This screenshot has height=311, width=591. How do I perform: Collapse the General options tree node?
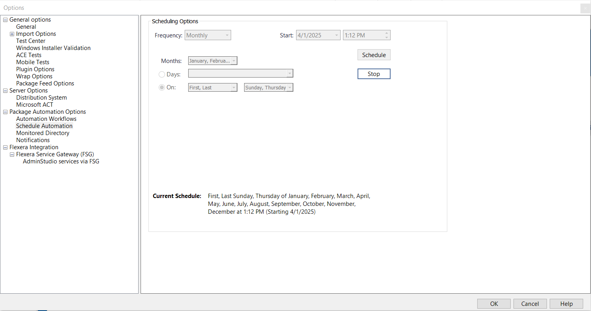tap(5, 20)
